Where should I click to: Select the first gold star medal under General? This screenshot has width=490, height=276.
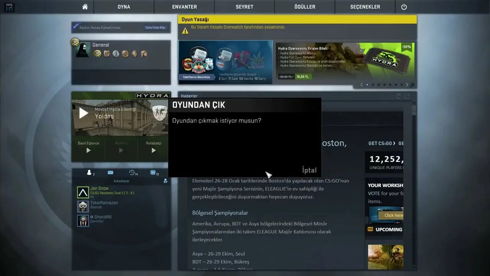[97, 54]
